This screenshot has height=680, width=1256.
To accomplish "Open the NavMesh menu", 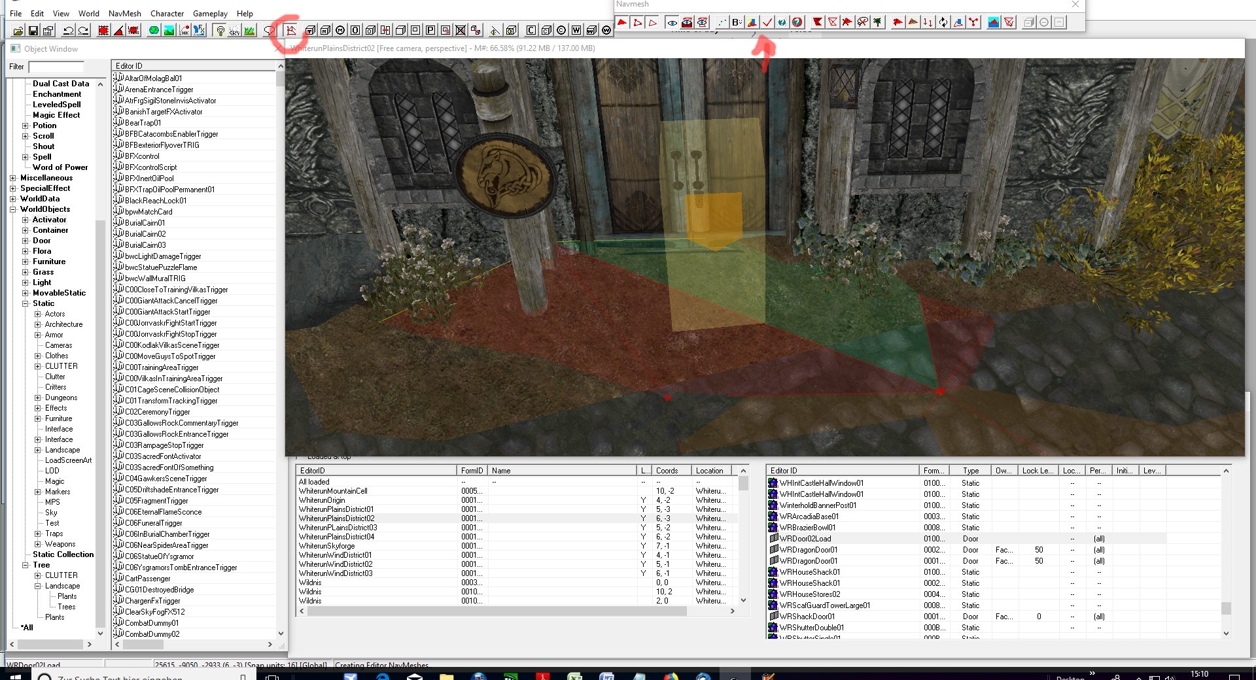I will pos(124,13).
